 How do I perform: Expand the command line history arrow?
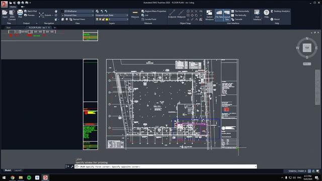click(256, 166)
